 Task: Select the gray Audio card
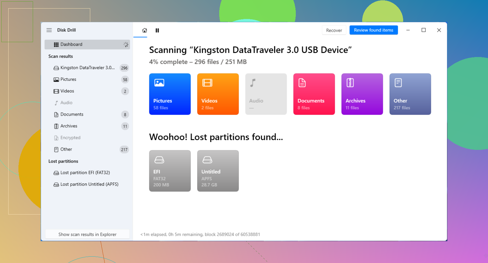pyautogui.click(x=266, y=94)
